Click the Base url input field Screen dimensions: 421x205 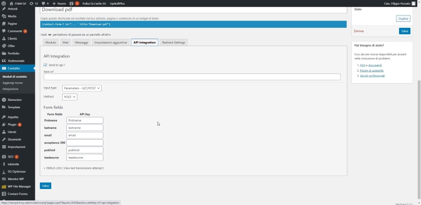pos(192,77)
